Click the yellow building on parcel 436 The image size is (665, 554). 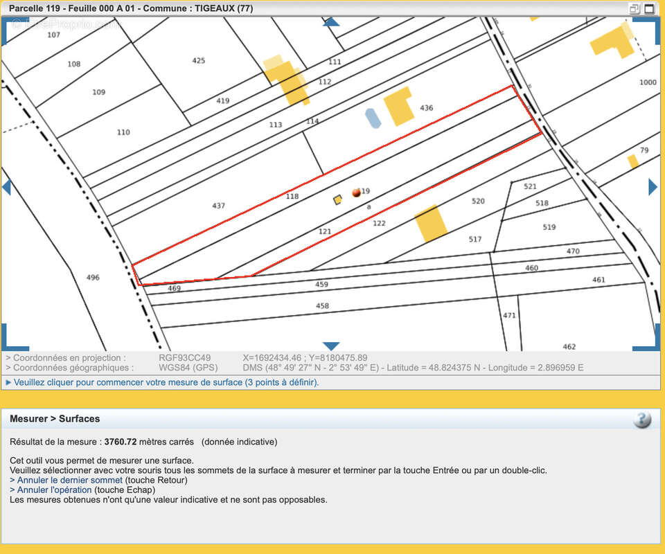point(399,105)
